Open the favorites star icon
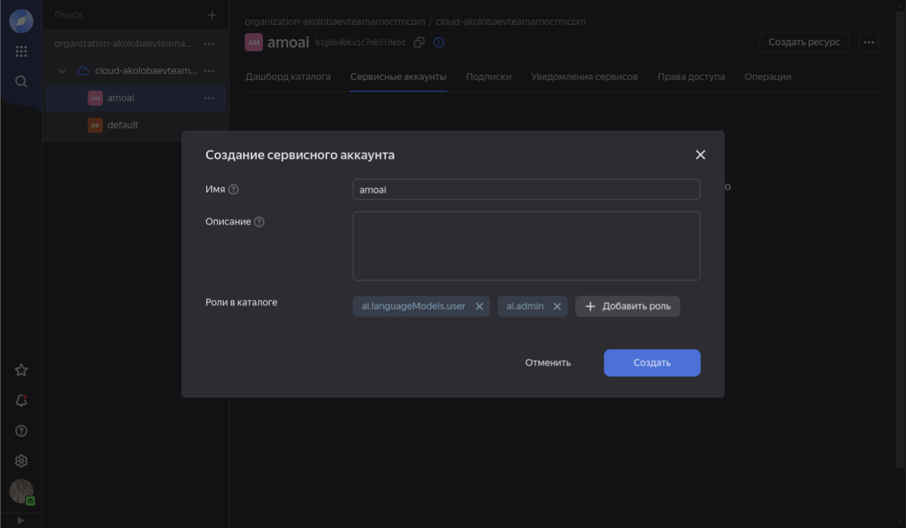Screen dimensions: 906x528 click(21, 370)
